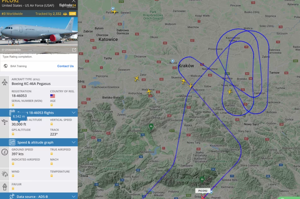
Task: Expand Speed & altitude graph section
Action: point(39,142)
